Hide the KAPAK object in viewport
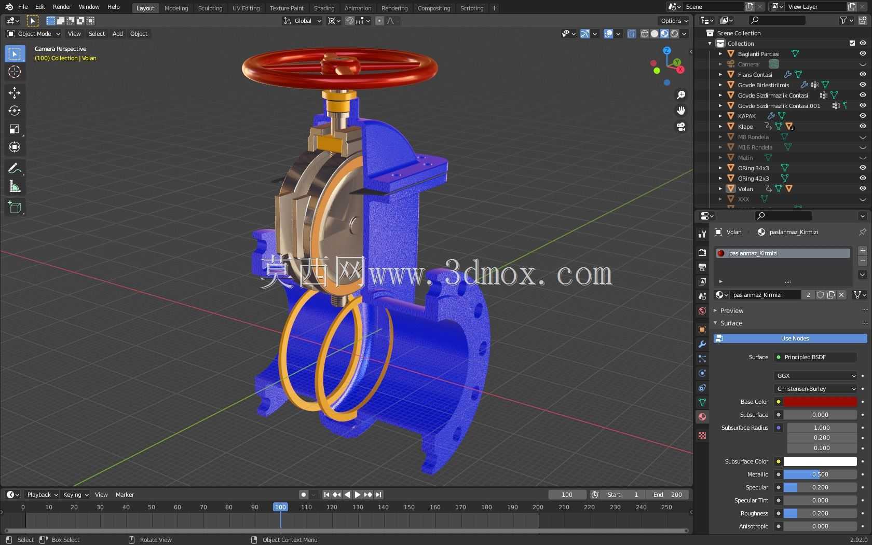Image resolution: width=872 pixels, height=545 pixels. tap(863, 116)
